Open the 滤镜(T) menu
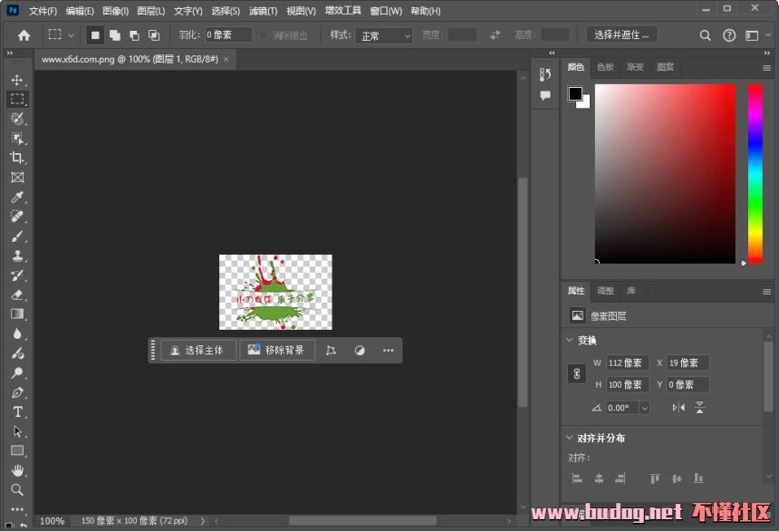 263,11
